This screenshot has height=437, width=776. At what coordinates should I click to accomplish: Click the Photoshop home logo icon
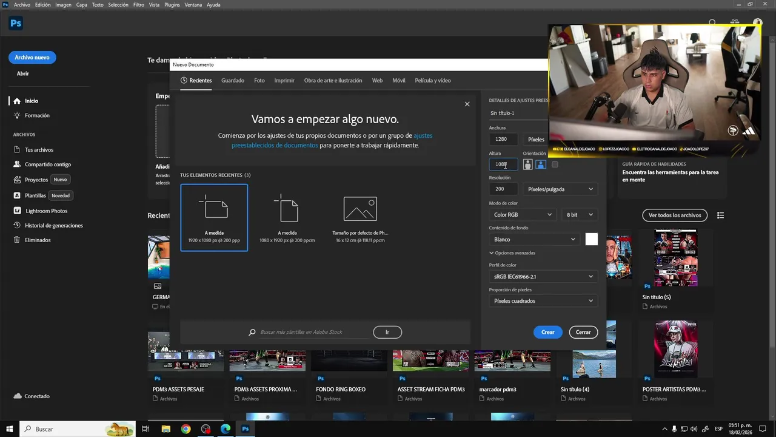(16, 24)
